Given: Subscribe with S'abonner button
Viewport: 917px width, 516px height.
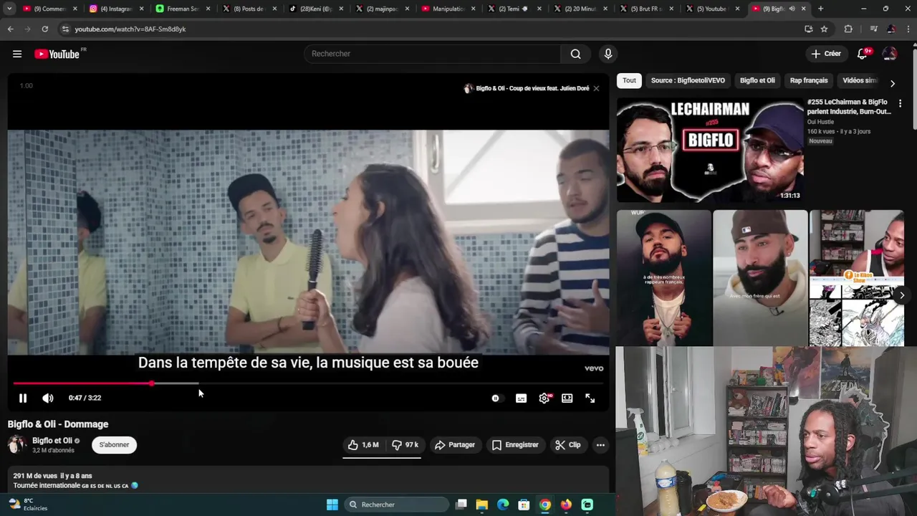Looking at the screenshot, I should pyautogui.click(x=115, y=445).
